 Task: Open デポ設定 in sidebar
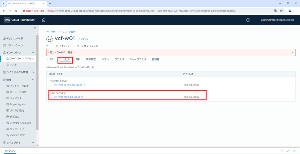13,117
